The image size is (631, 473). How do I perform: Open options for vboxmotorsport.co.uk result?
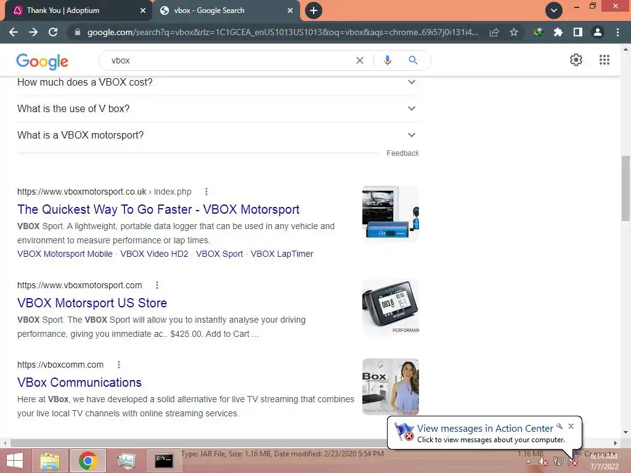click(x=206, y=192)
